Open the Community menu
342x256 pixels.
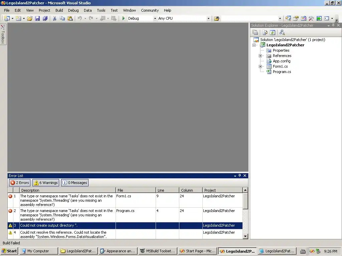tap(150, 10)
